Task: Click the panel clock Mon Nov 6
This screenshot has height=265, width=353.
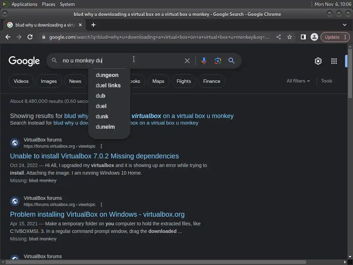Action: (333, 4)
